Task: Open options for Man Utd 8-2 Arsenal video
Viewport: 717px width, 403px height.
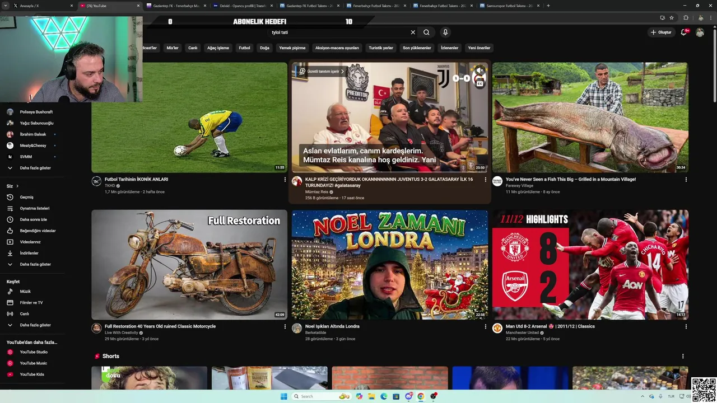Action: click(x=686, y=326)
